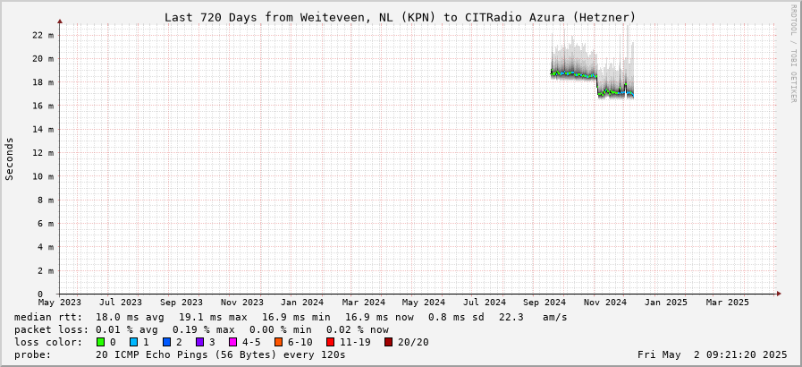Click the 'Mar 2024' x-axis label
This screenshot has height=367, width=802.
click(x=364, y=303)
